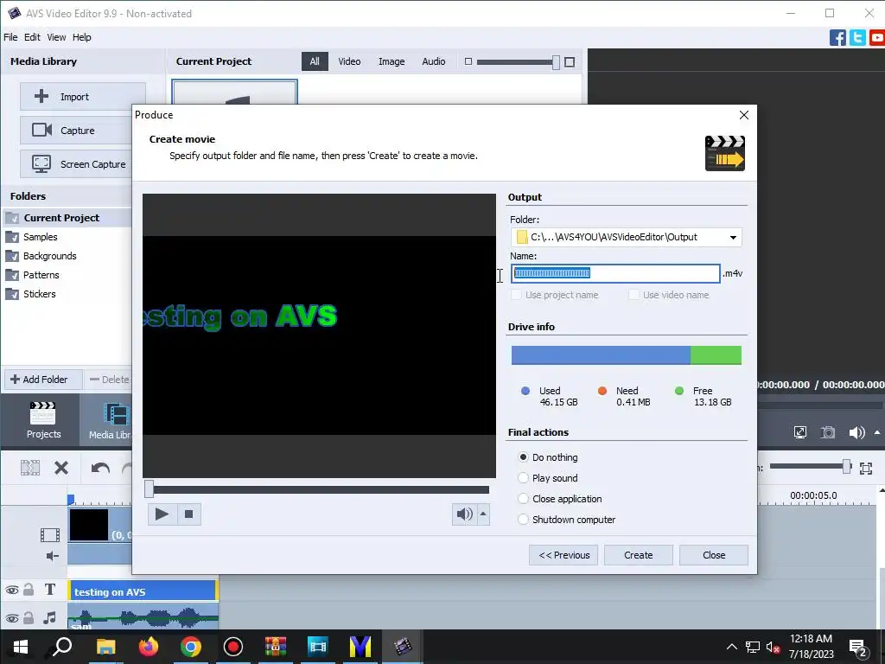Stop the Produce preview playback
This screenshot has width=885, height=664.
tap(189, 514)
